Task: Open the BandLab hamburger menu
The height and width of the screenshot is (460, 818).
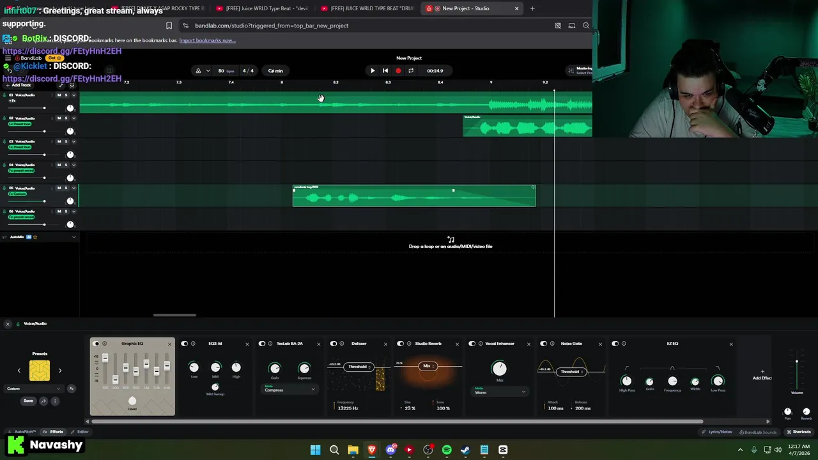Action: click(x=8, y=58)
